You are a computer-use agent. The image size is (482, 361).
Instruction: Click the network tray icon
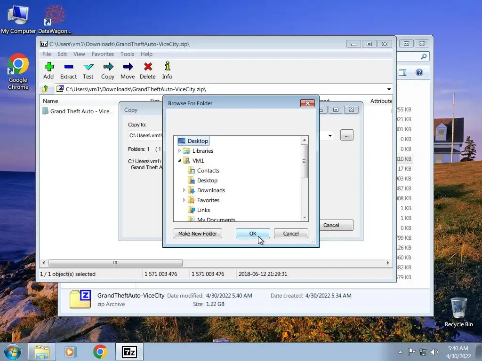tap(423, 352)
